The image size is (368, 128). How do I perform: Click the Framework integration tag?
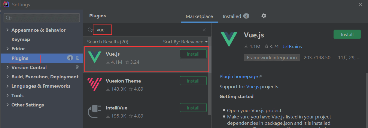pyautogui.click(x=272, y=58)
